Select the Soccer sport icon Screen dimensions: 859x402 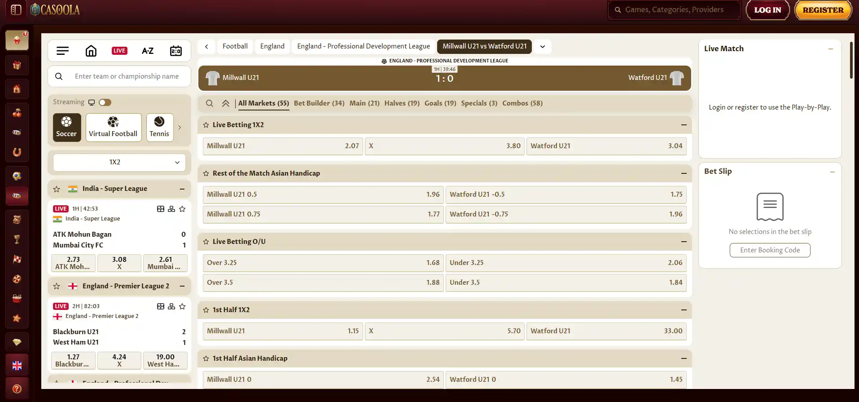[67, 128]
